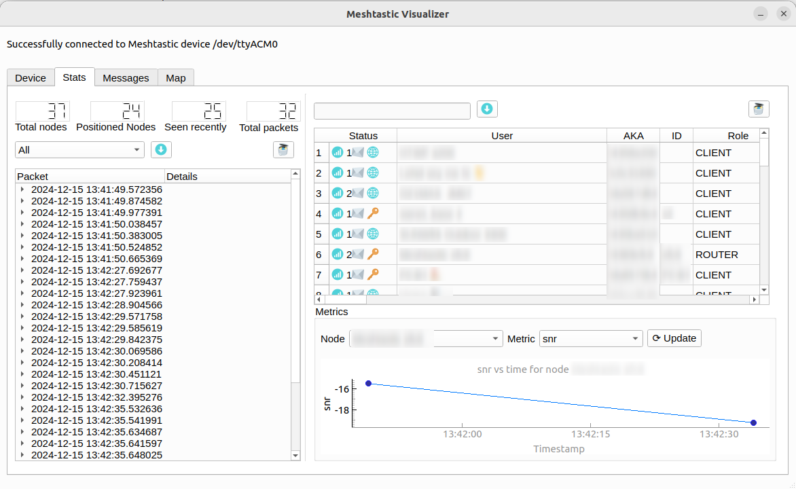Open the Node selection dropdown
The image size is (796, 489).
click(426, 339)
